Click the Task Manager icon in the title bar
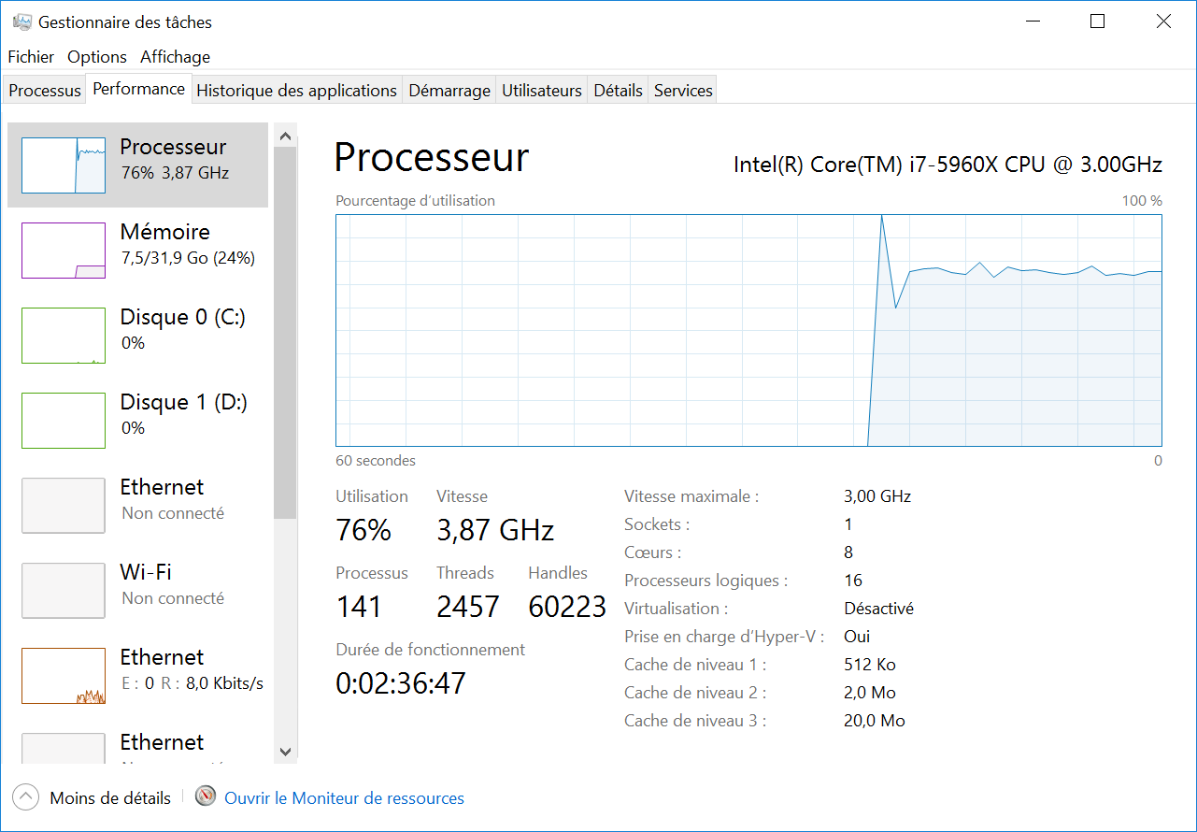Image resolution: width=1197 pixels, height=832 pixels. click(22, 22)
